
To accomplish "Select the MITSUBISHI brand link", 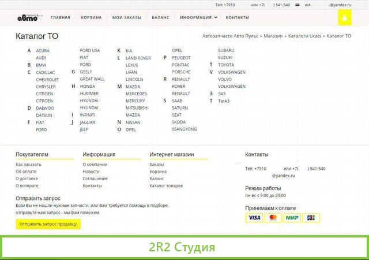I will click(137, 108).
